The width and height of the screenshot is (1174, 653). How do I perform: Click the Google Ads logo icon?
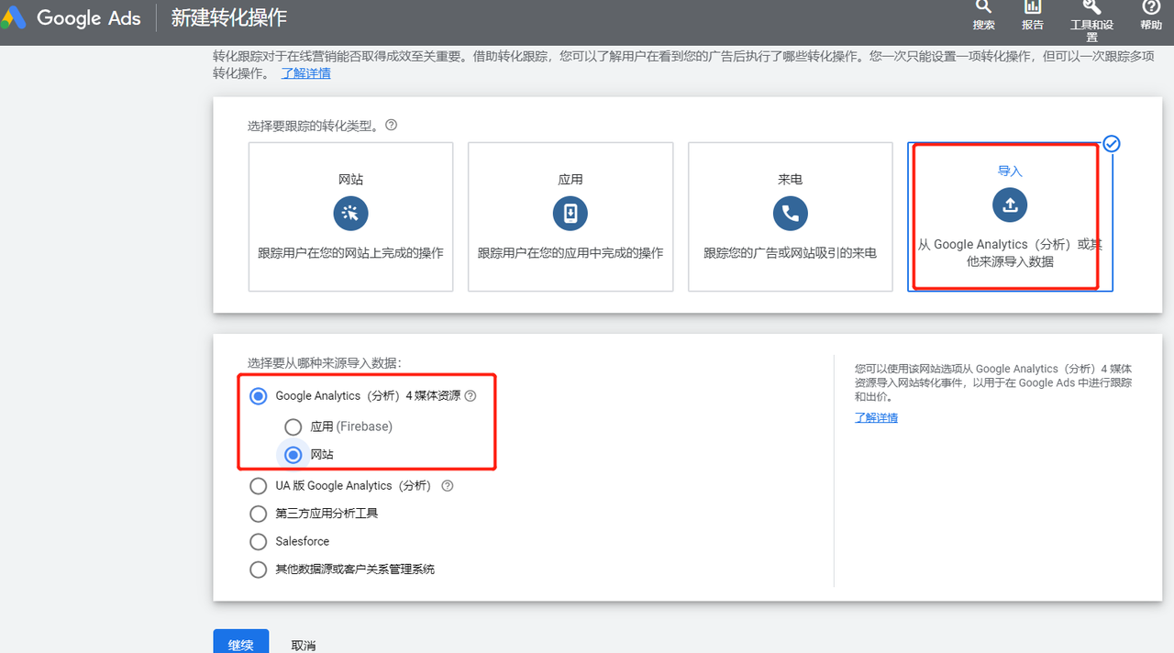14,17
